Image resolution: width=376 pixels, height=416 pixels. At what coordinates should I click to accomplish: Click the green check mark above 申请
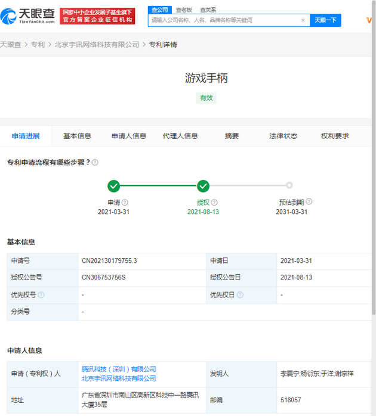click(x=113, y=186)
